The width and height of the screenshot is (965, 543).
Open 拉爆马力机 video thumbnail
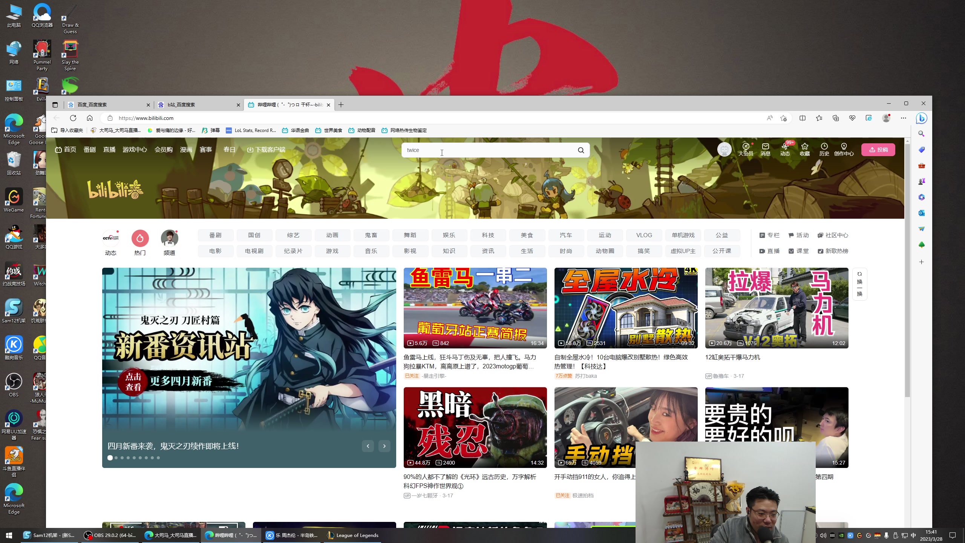pyautogui.click(x=777, y=308)
